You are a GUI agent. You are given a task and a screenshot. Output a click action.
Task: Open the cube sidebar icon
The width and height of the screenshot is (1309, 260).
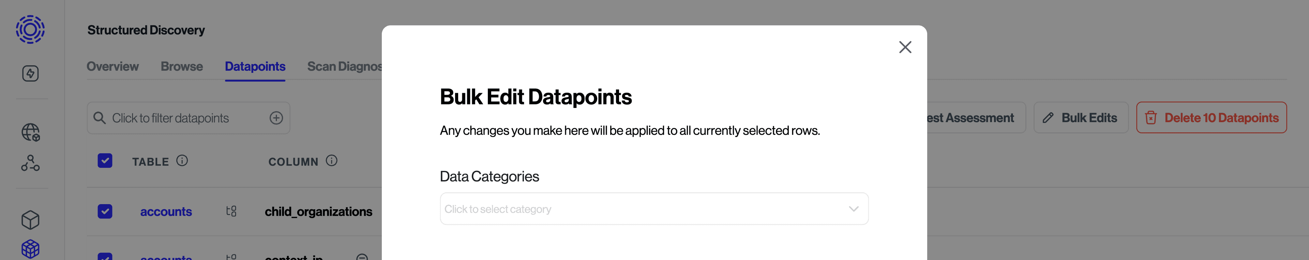[x=30, y=220]
